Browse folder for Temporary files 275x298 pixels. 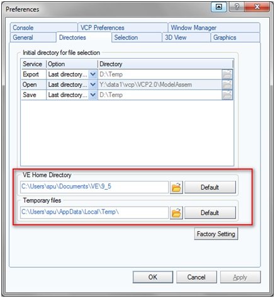(176, 213)
